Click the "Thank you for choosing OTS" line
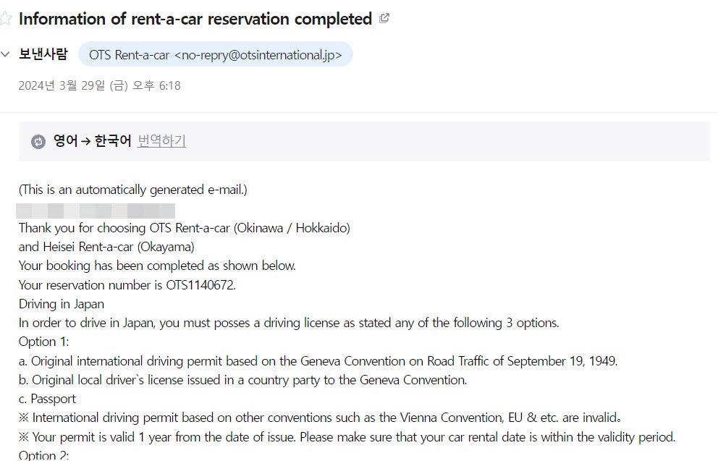The width and height of the screenshot is (718, 461). (x=184, y=228)
